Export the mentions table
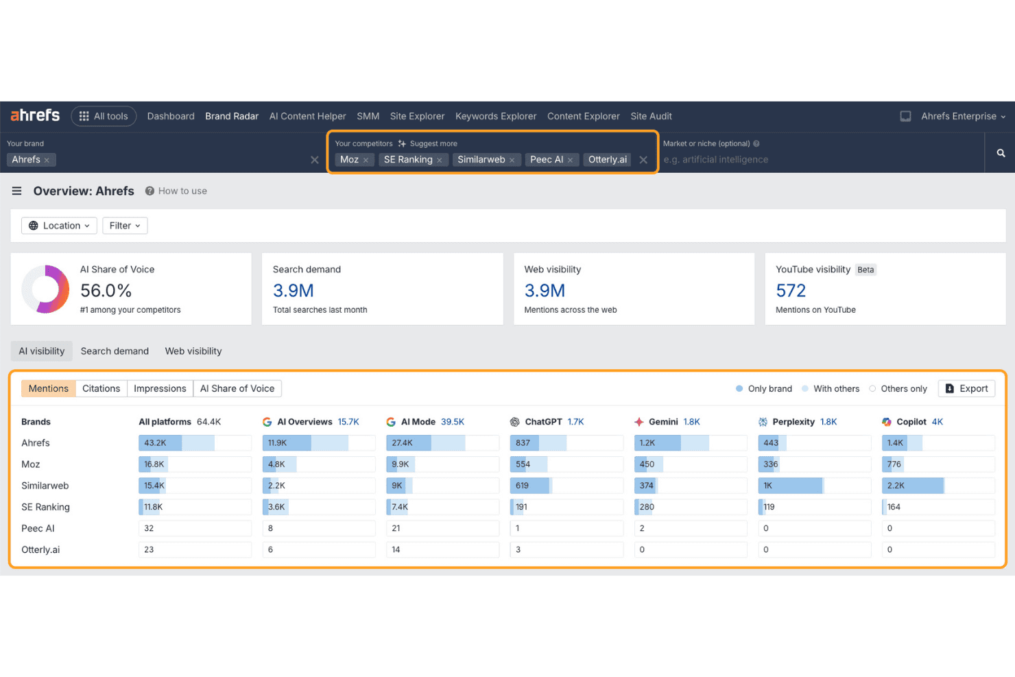 pyautogui.click(x=966, y=388)
